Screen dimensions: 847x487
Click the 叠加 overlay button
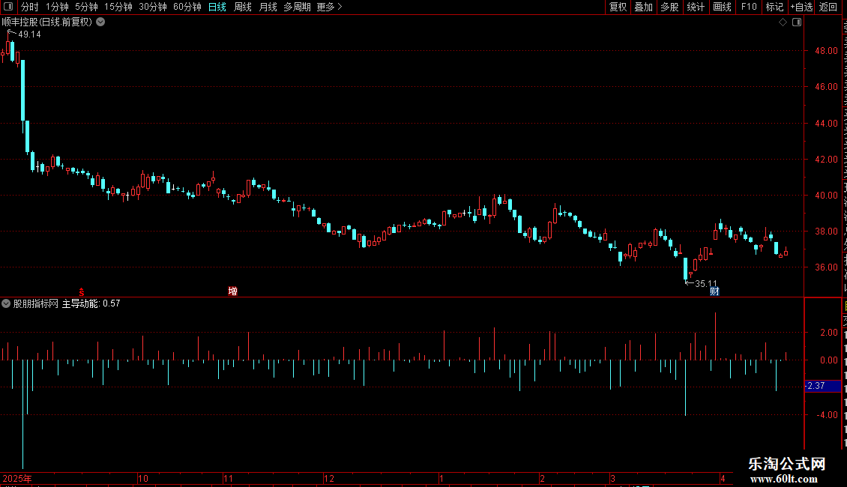tap(644, 7)
